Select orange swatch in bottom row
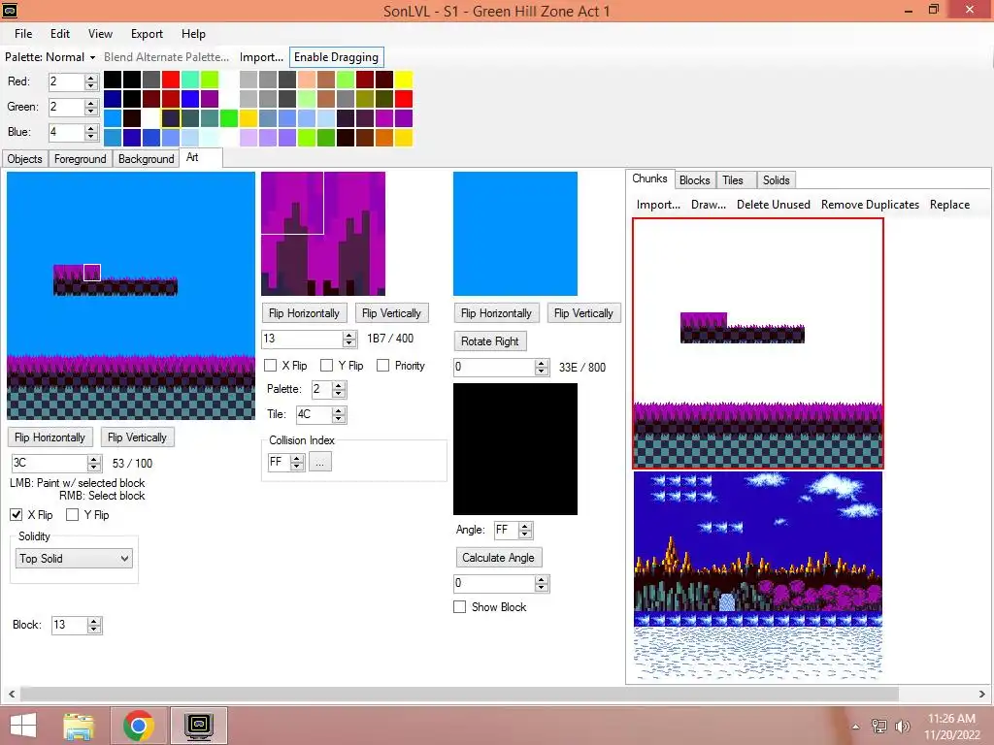Viewport: 994px width, 745px height. point(384,138)
